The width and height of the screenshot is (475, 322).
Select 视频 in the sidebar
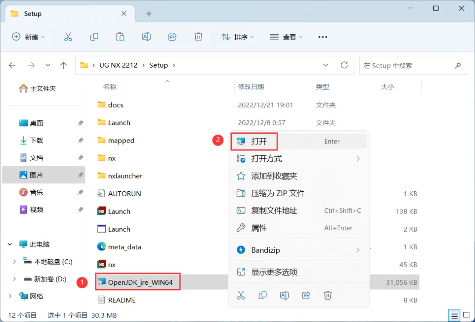click(31, 210)
